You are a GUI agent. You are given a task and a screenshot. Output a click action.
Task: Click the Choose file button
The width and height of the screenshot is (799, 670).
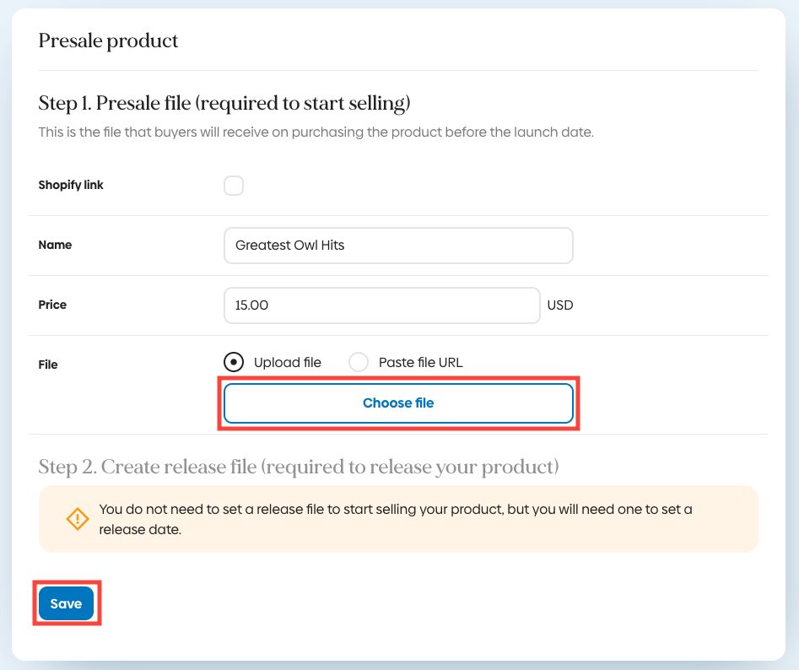[398, 403]
